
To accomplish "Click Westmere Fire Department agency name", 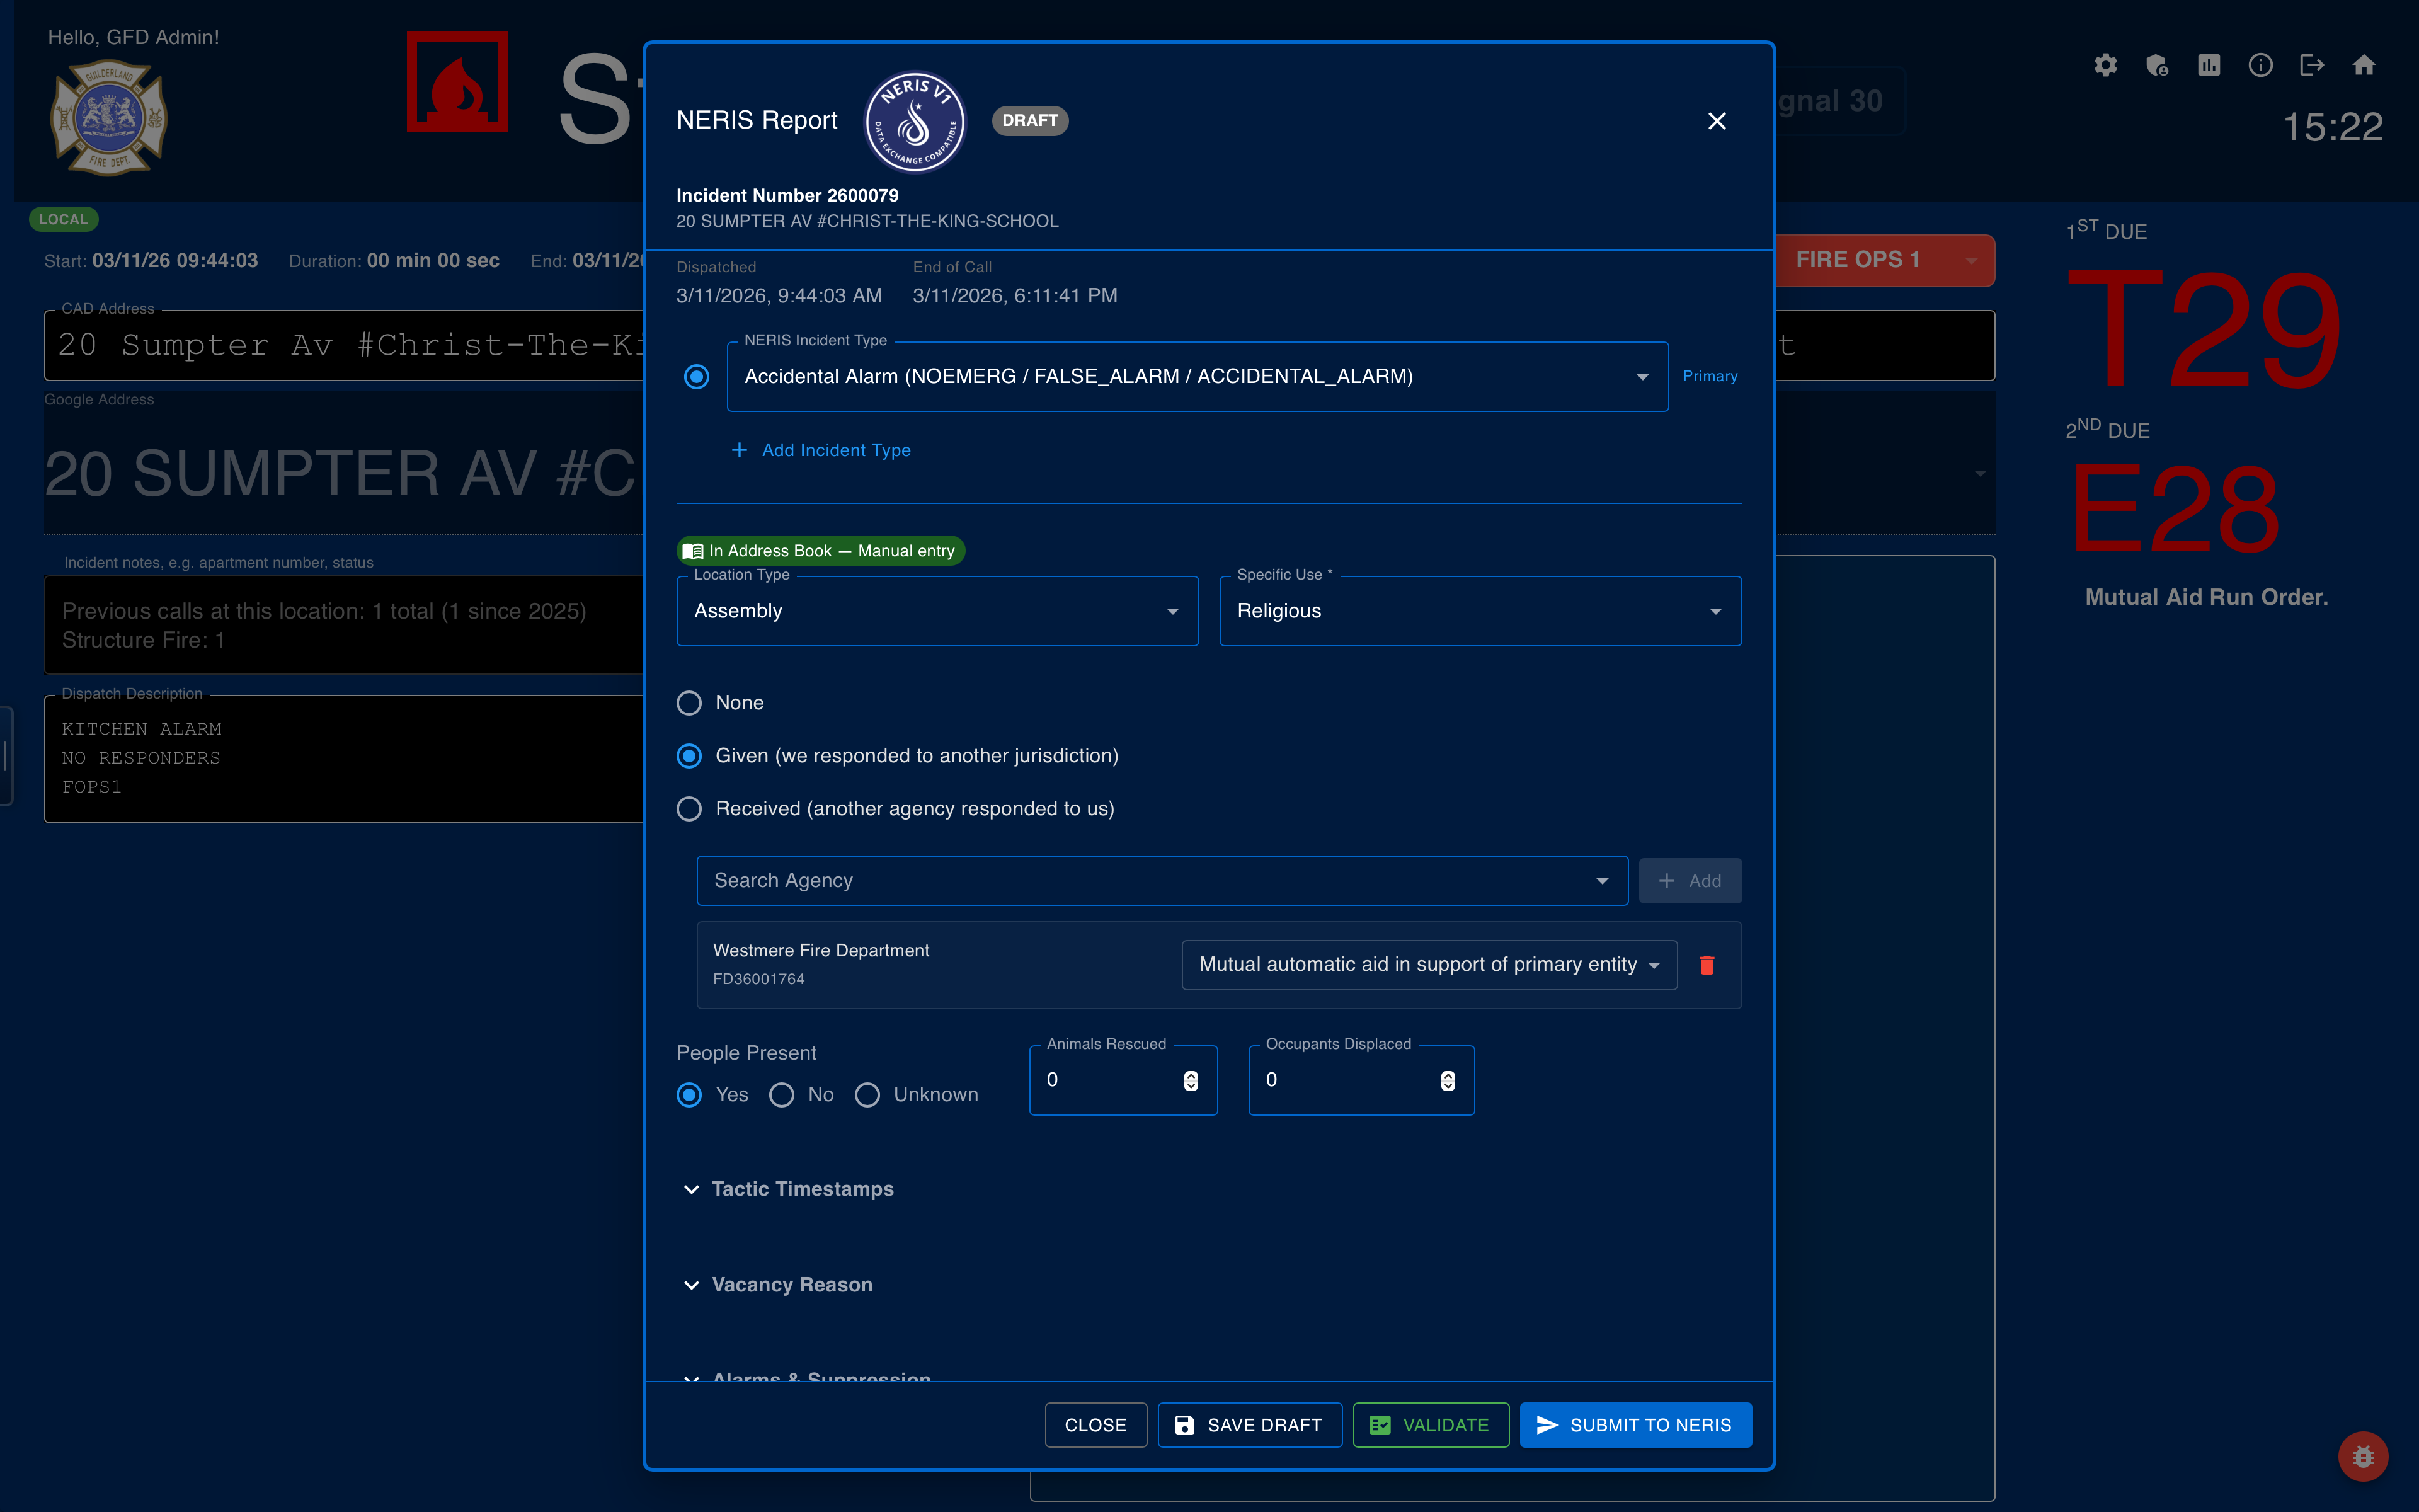I will (821, 950).
